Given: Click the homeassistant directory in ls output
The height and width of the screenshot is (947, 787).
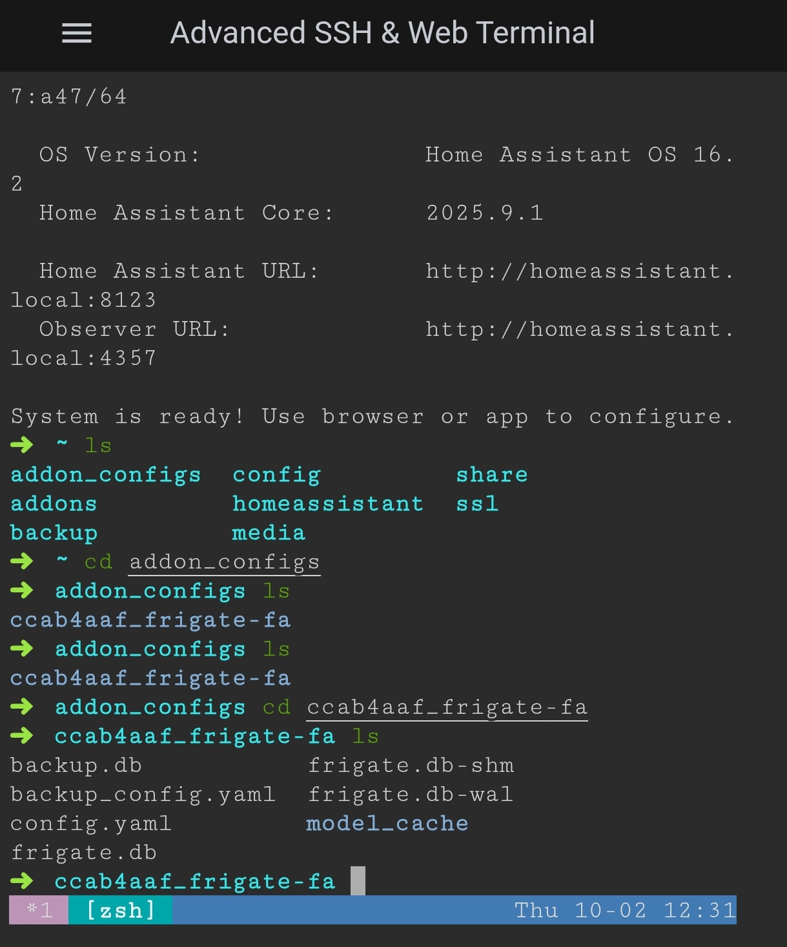Looking at the screenshot, I should pos(328,503).
